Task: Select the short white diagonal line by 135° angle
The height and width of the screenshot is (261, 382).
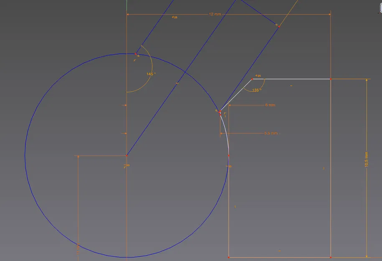Action: pos(236,95)
